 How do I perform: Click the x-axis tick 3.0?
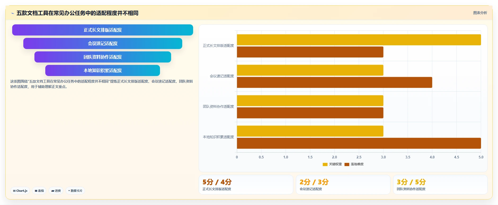coord(383,157)
